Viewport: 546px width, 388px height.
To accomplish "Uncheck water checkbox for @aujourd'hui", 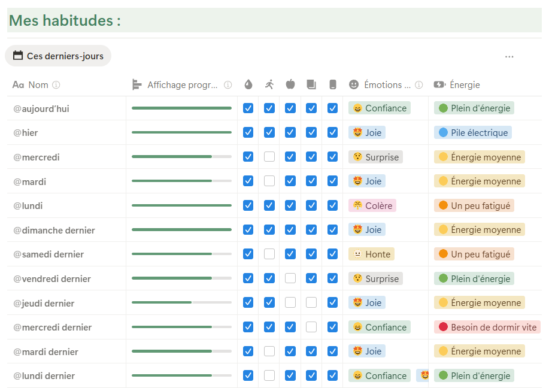I will [x=248, y=108].
